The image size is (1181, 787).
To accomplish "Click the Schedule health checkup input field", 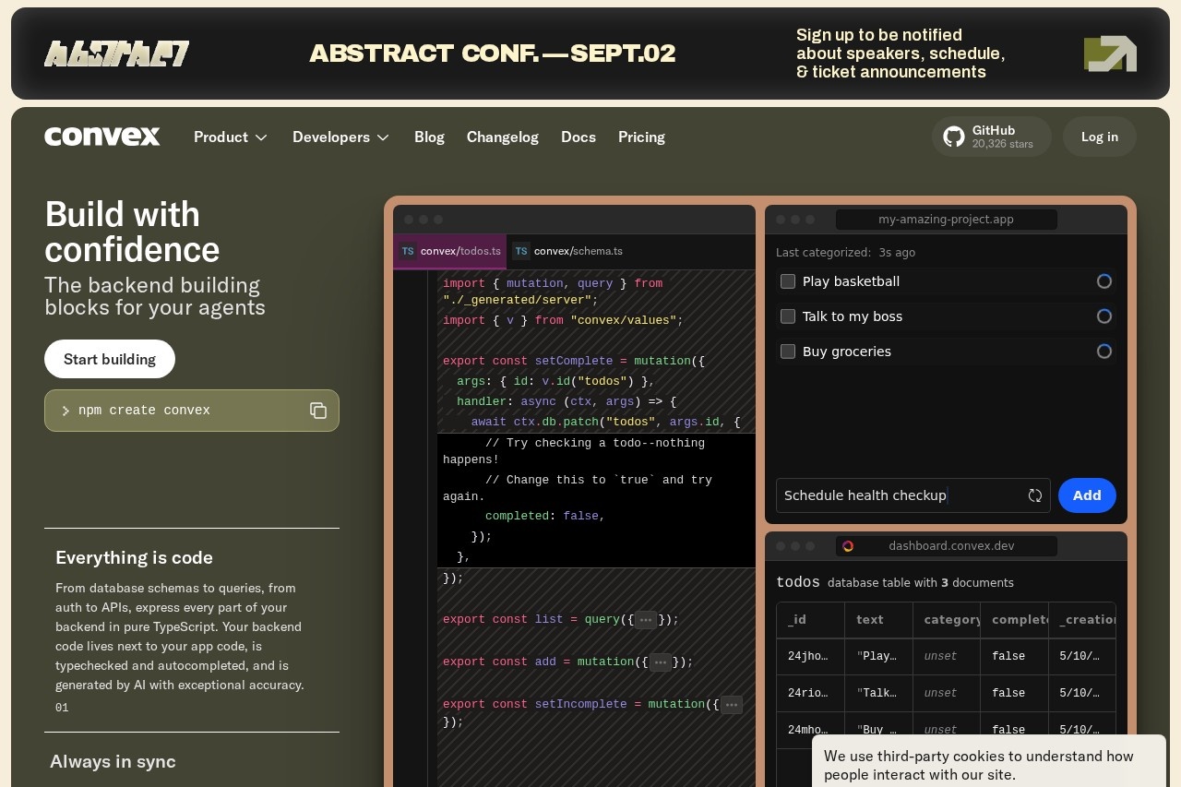I will tap(913, 495).
